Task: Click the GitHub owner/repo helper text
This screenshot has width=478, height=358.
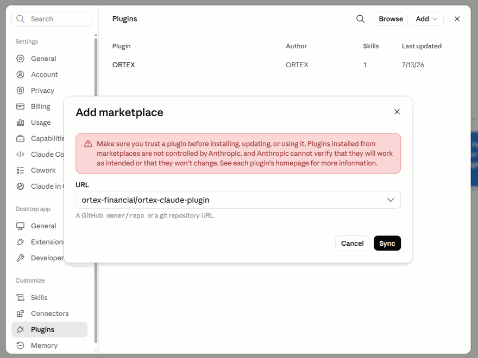Action: point(145,215)
